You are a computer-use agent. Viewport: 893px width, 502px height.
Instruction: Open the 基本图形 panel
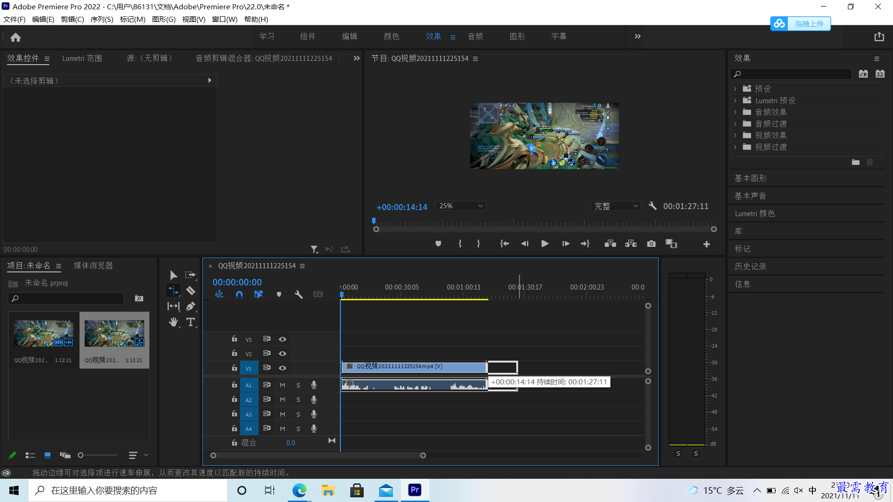[750, 178]
